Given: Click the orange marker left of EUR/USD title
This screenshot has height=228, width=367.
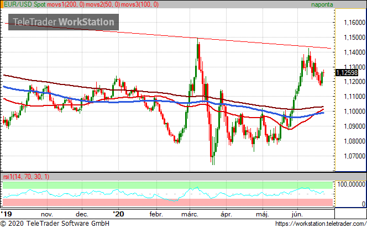Looking at the screenshot, I should [2, 4].
